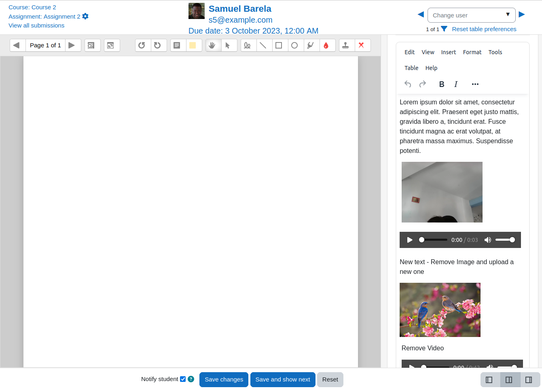Play the first audio clip
Screen dimensions: 542x392
(410, 240)
